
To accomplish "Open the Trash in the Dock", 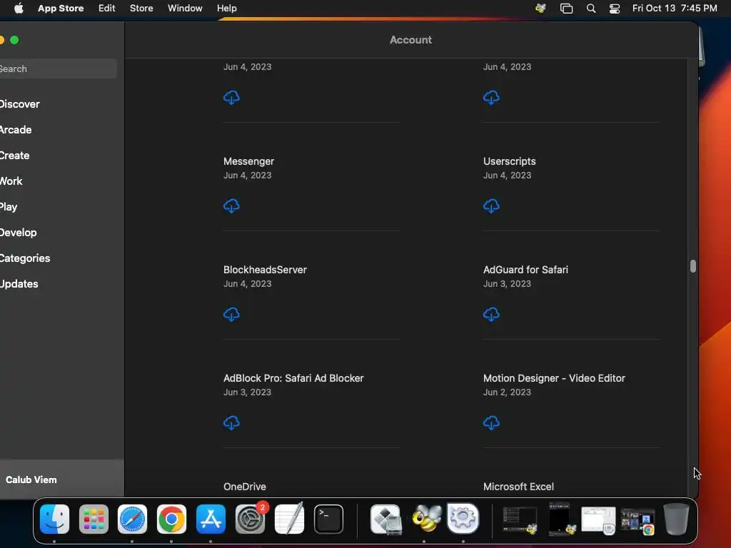I will click(x=677, y=519).
